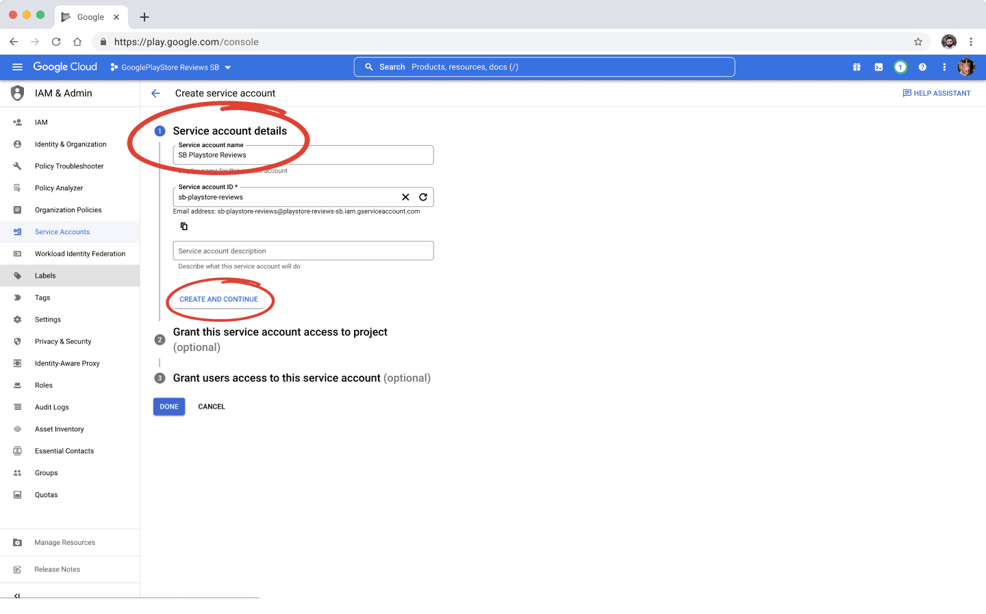Viewport: 986px width, 614px height.
Task: Open Manage Resources link
Action: (70, 543)
